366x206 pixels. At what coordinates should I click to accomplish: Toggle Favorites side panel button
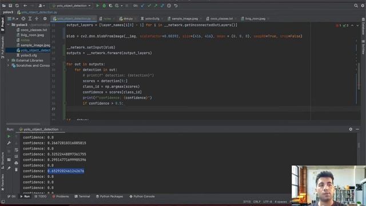click(2, 183)
